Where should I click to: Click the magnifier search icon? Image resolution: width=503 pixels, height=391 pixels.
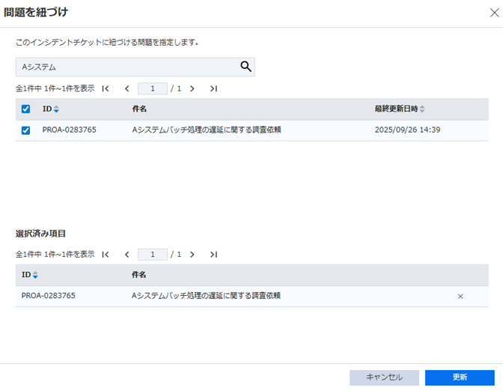point(246,67)
